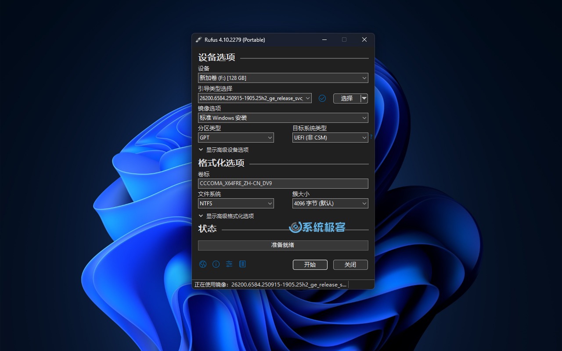
Task: Open the log notebook icon
Action: pyautogui.click(x=242, y=264)
